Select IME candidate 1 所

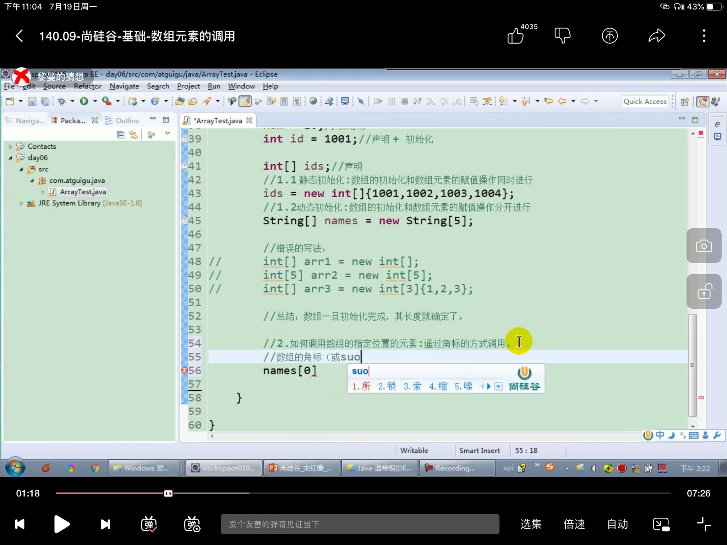(x=361, y=386)
